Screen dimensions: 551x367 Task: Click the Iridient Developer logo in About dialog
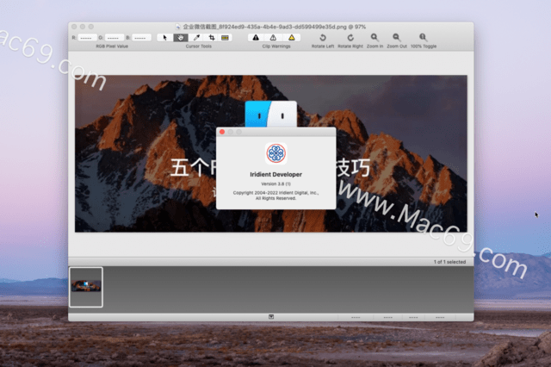[275, 153]
